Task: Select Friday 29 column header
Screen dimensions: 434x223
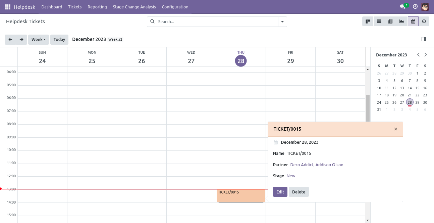Action: (290, 57)
